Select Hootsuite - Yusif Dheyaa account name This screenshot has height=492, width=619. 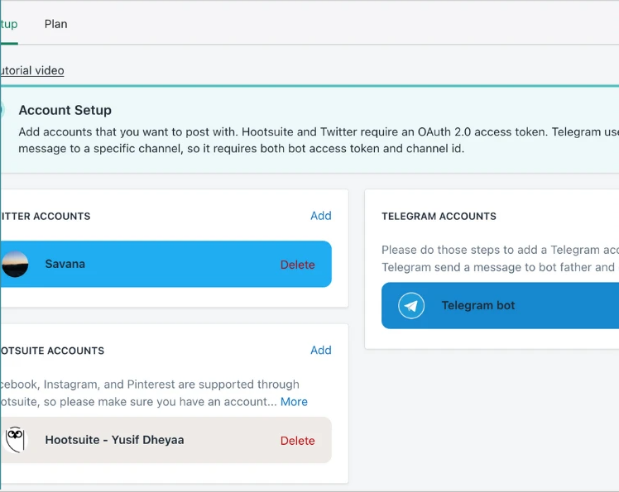point(114,440)
